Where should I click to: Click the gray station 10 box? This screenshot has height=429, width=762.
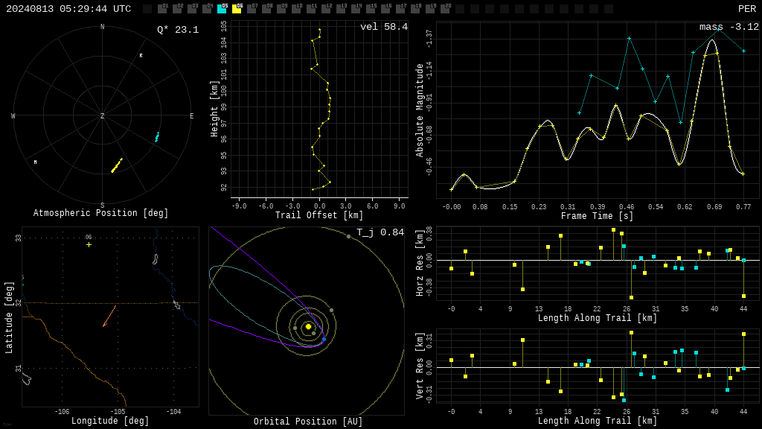[296, 9]
